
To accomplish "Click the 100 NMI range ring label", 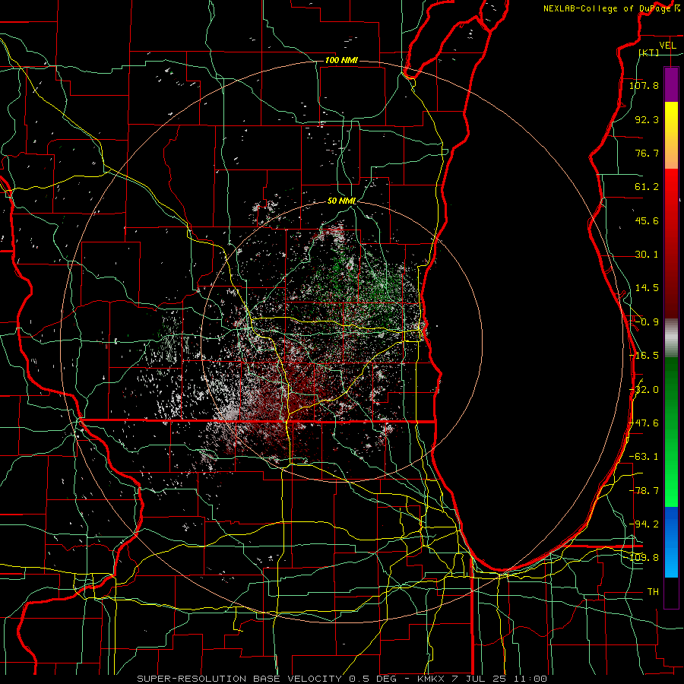I will [x=341, y=60].
